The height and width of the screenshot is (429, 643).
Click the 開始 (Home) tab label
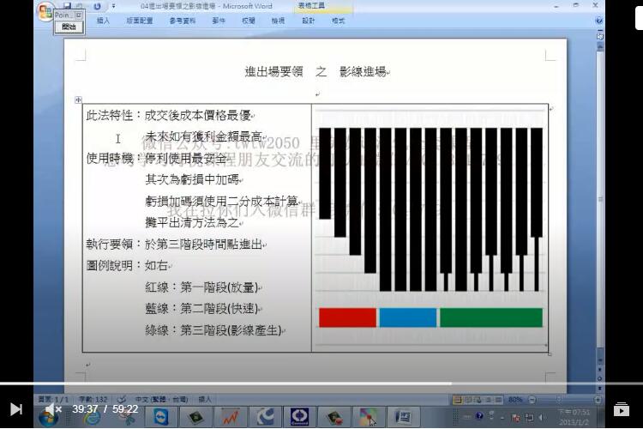pyautogui.click(x=69, y=27)
